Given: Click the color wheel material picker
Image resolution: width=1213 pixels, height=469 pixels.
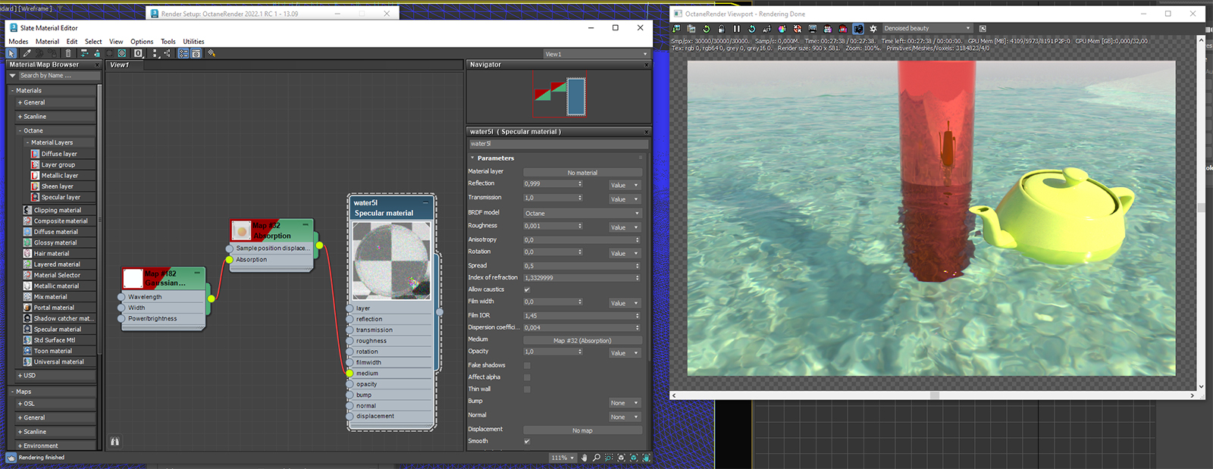Looking at the screenshot, I should (782, 29).
